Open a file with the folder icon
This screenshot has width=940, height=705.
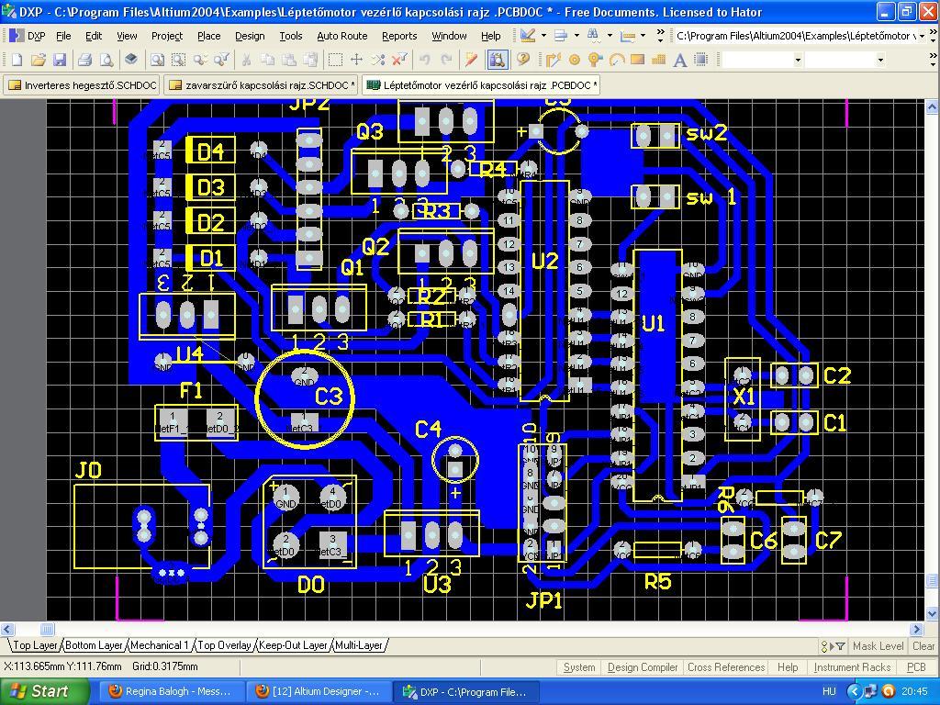point(39,60)
